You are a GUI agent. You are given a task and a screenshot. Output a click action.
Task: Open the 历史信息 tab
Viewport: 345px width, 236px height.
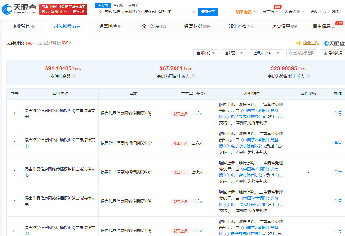click(x=285, y=26)
